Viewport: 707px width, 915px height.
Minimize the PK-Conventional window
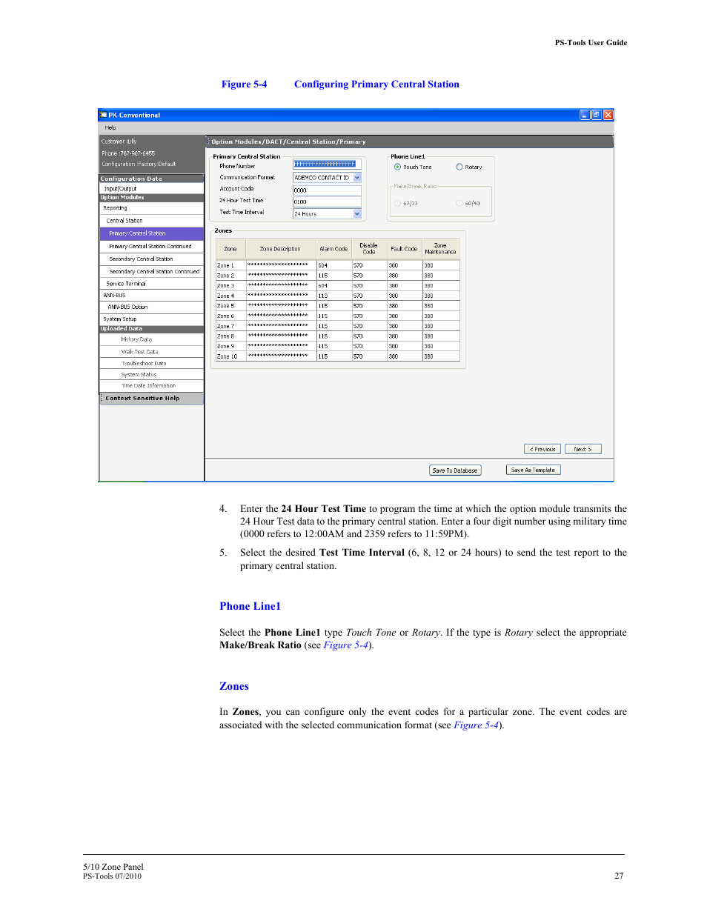pos(585,115)
